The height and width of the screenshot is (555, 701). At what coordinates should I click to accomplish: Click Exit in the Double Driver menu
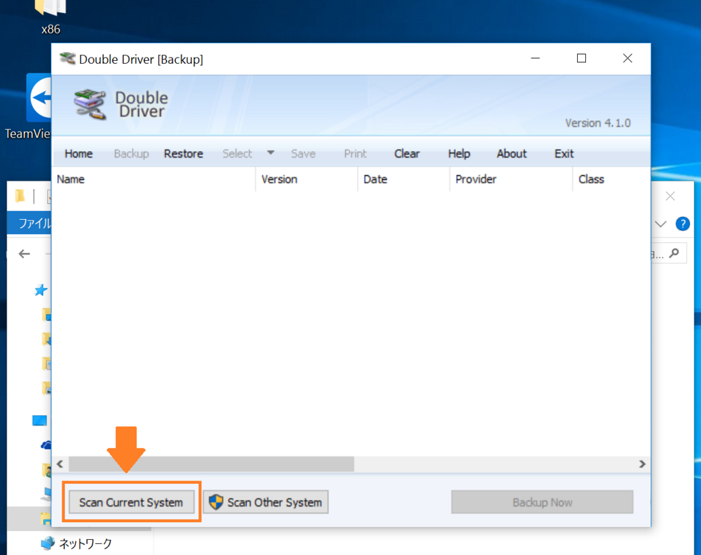564,154
